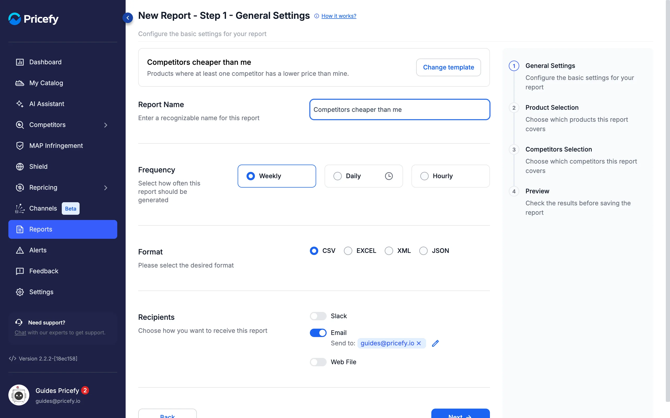This screenshot has height=418, width=670.
Task: Expand the Repricing submenu chevron
Action: point(105,188)
